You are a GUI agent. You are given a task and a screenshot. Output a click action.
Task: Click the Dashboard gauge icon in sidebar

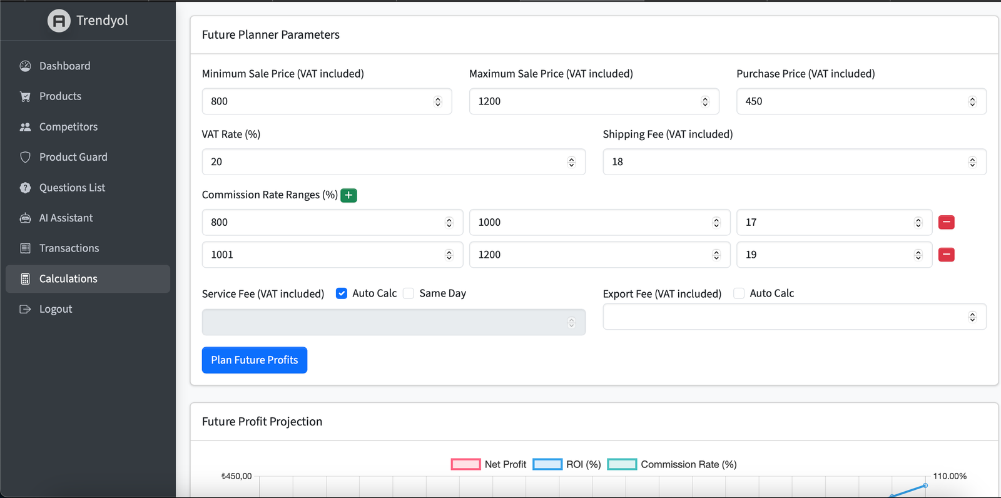[x=25, y=66]
